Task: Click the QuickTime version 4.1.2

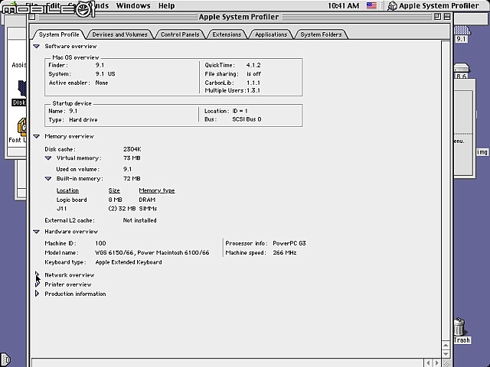Action: tap(253, 65)
